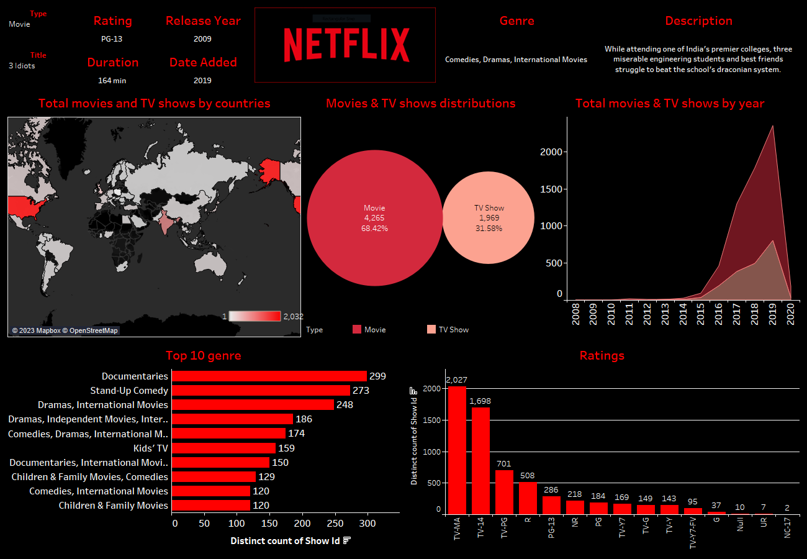Image resolution: width=807 pixels, height=559 pixels.
Task: Click the Movie legend color square
Action: (357, 329)
